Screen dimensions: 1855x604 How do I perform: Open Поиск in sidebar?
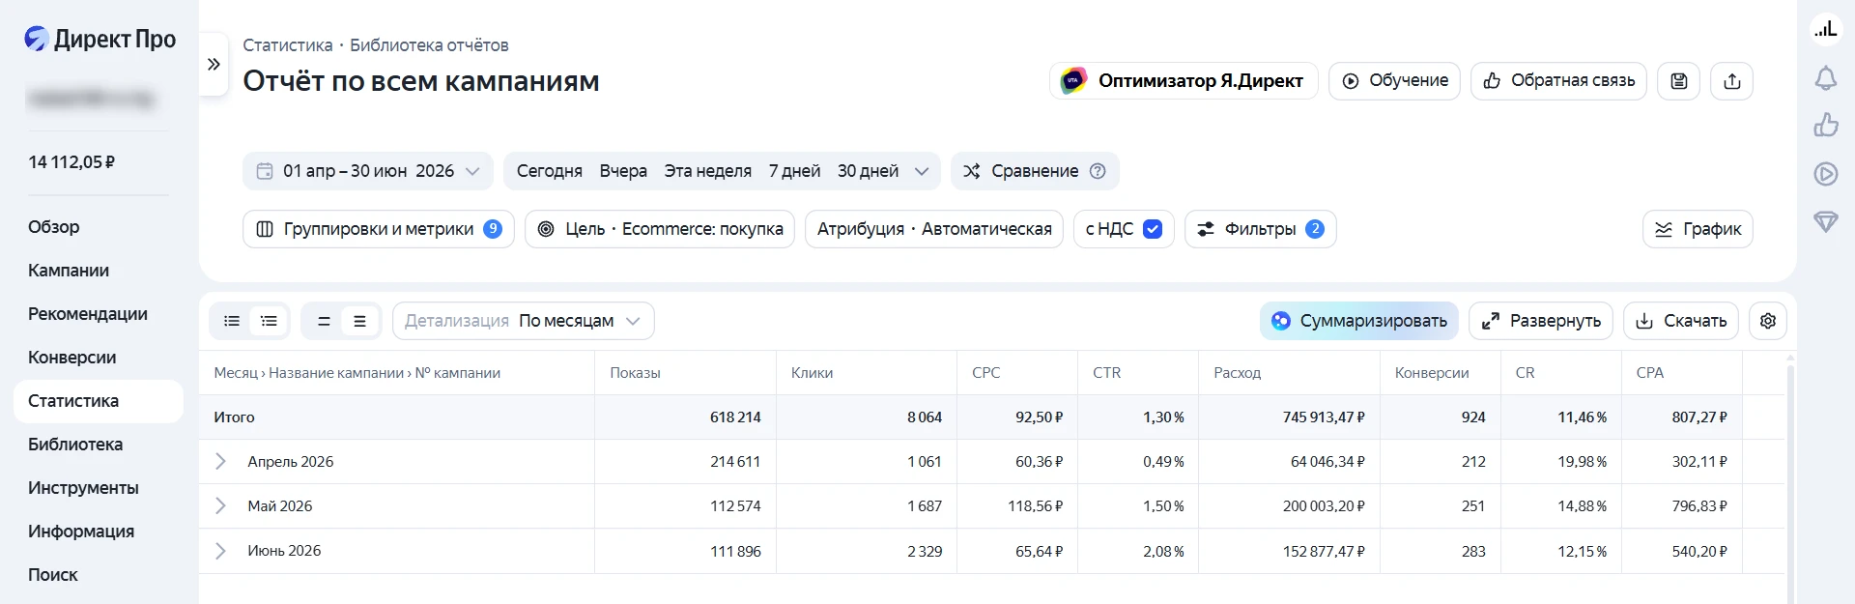point(53,575)
